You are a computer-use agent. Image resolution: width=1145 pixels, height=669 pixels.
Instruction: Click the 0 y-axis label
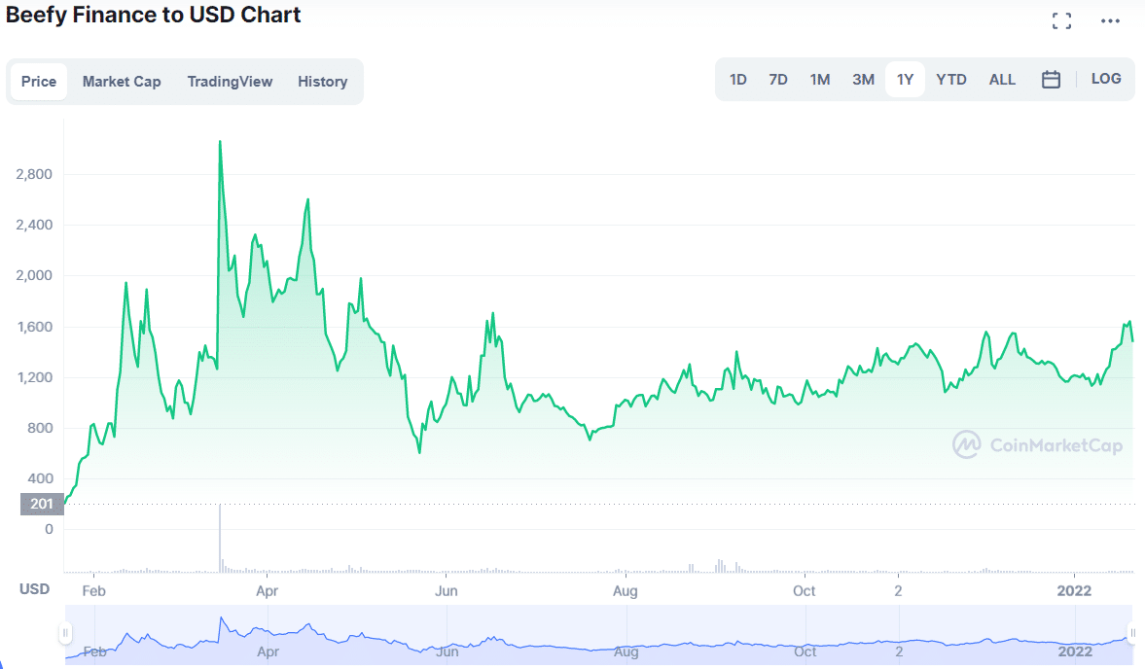coord(49,529)
